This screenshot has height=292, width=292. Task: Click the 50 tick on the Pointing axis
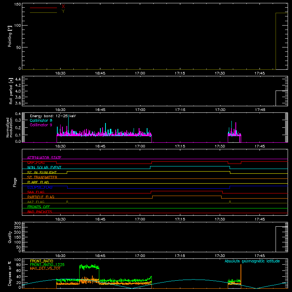19,47
